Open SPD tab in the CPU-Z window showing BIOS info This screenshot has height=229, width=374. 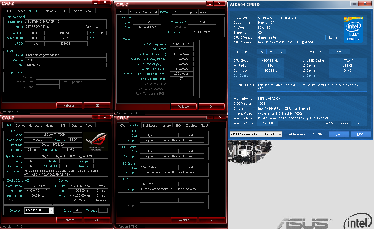click(63, 11)
